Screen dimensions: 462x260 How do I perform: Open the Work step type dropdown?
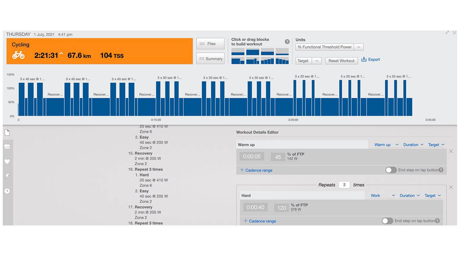click(383, 195)
